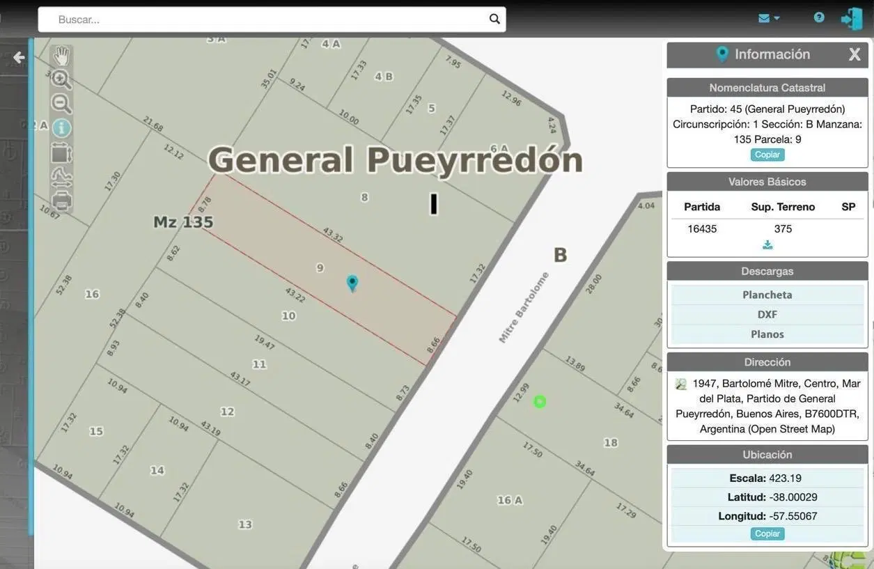Click parcel label 14 on the map
Screen dimensions: 874x569
coord(157,470)
